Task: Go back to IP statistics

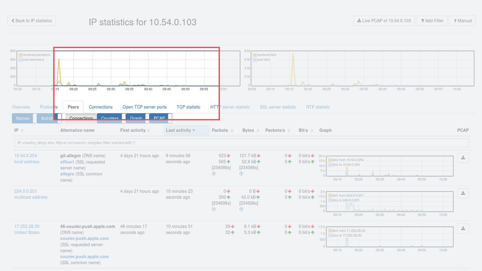Action: click(x=31, y=21)
